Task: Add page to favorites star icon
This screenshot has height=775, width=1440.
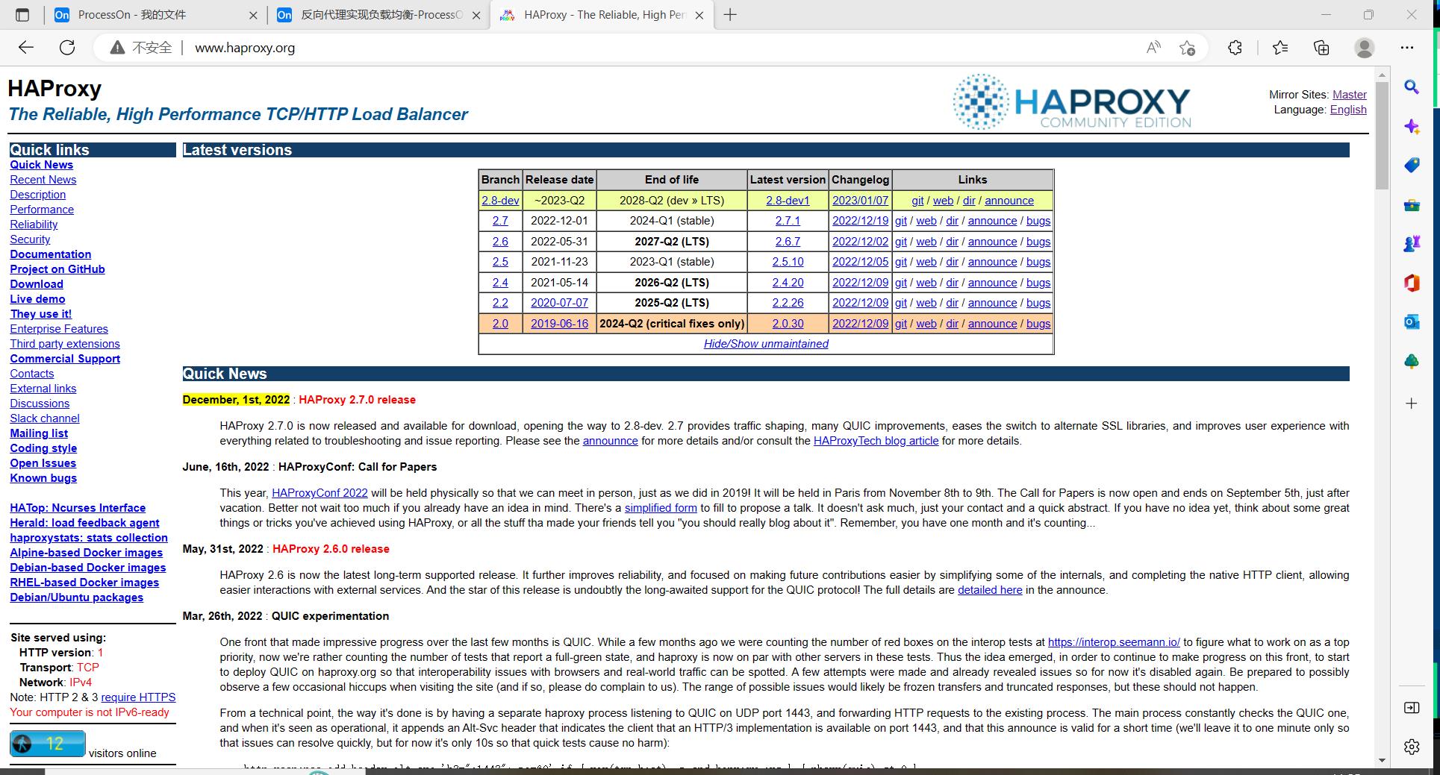Action: [x=1187, y=48]
